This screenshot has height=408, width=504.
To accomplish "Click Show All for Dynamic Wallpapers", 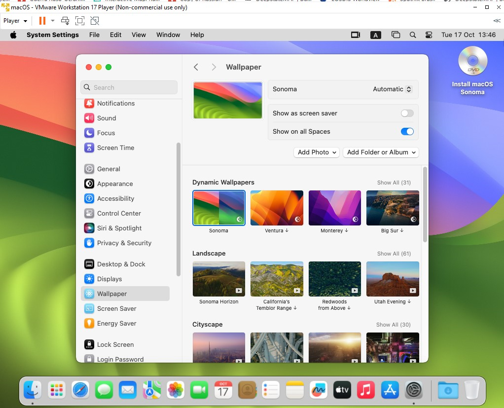I will tap(394, 183).
